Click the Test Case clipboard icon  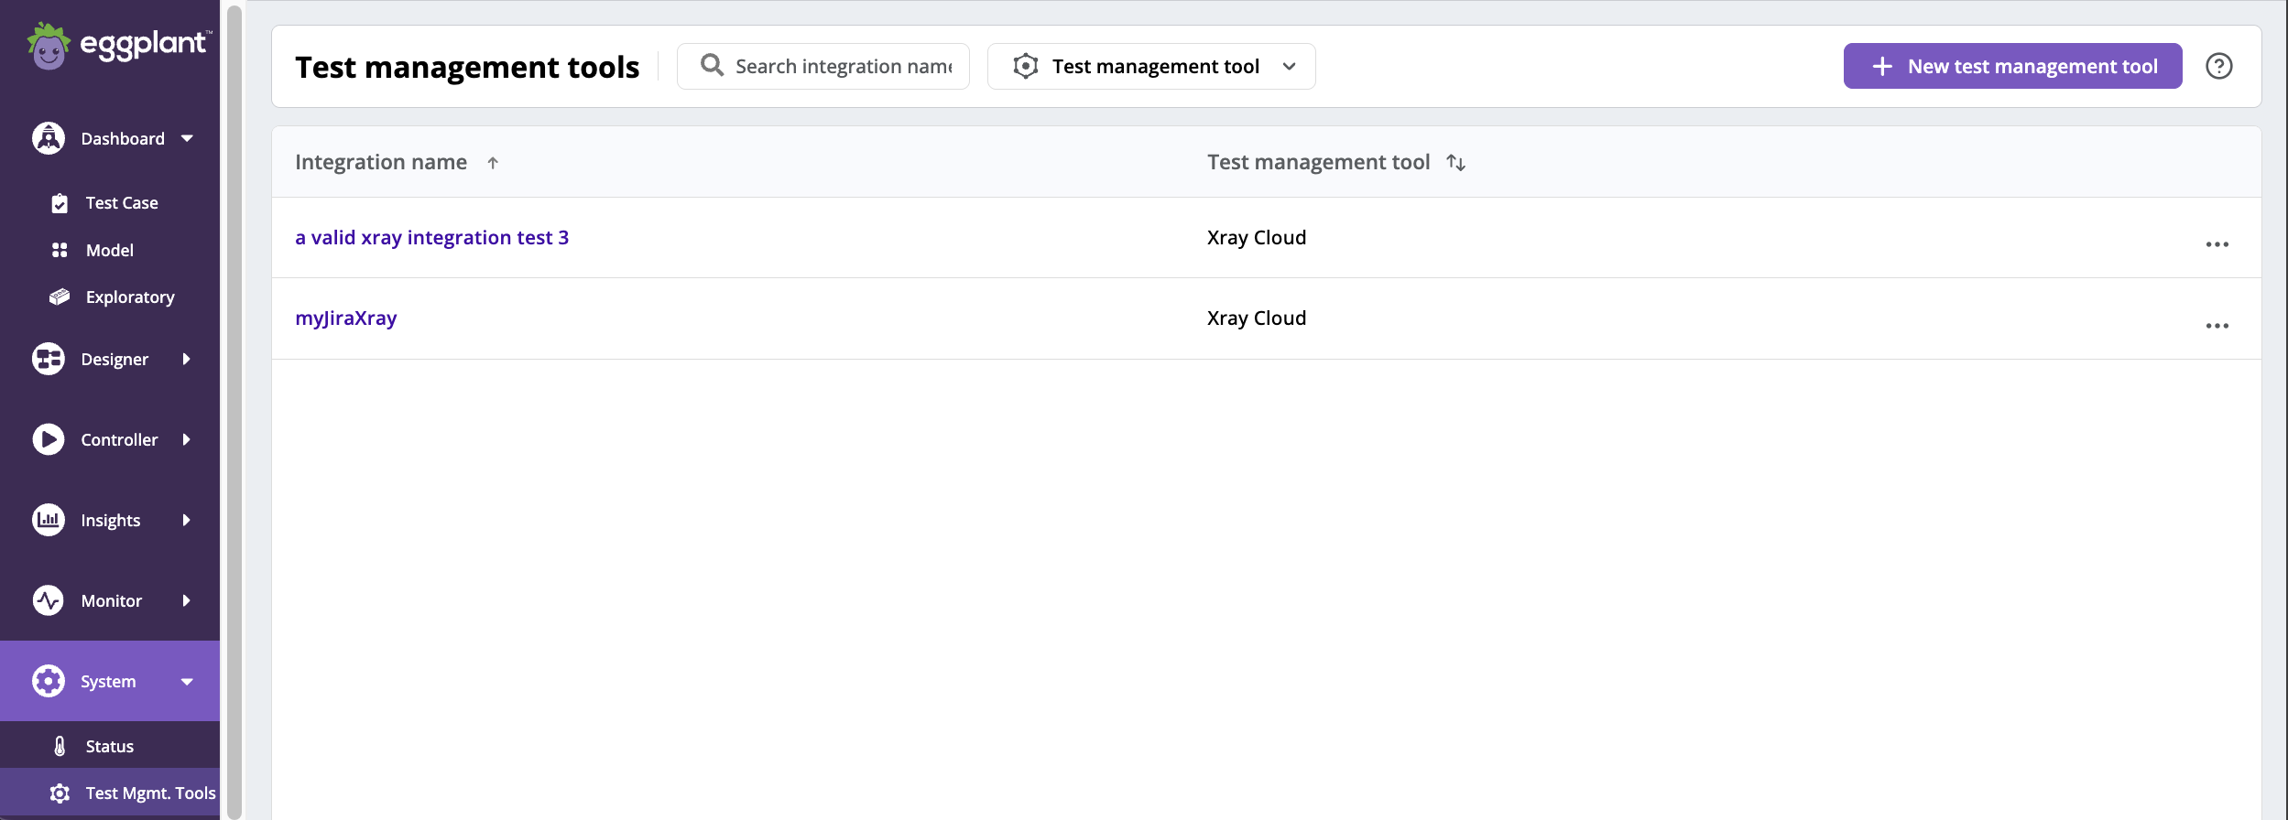60,203
